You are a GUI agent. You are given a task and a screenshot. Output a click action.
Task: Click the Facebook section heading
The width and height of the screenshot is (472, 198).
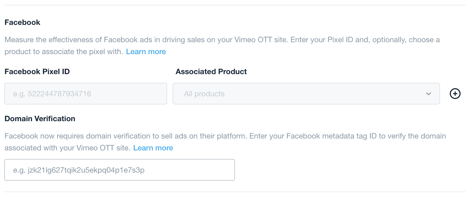point(22,22)
